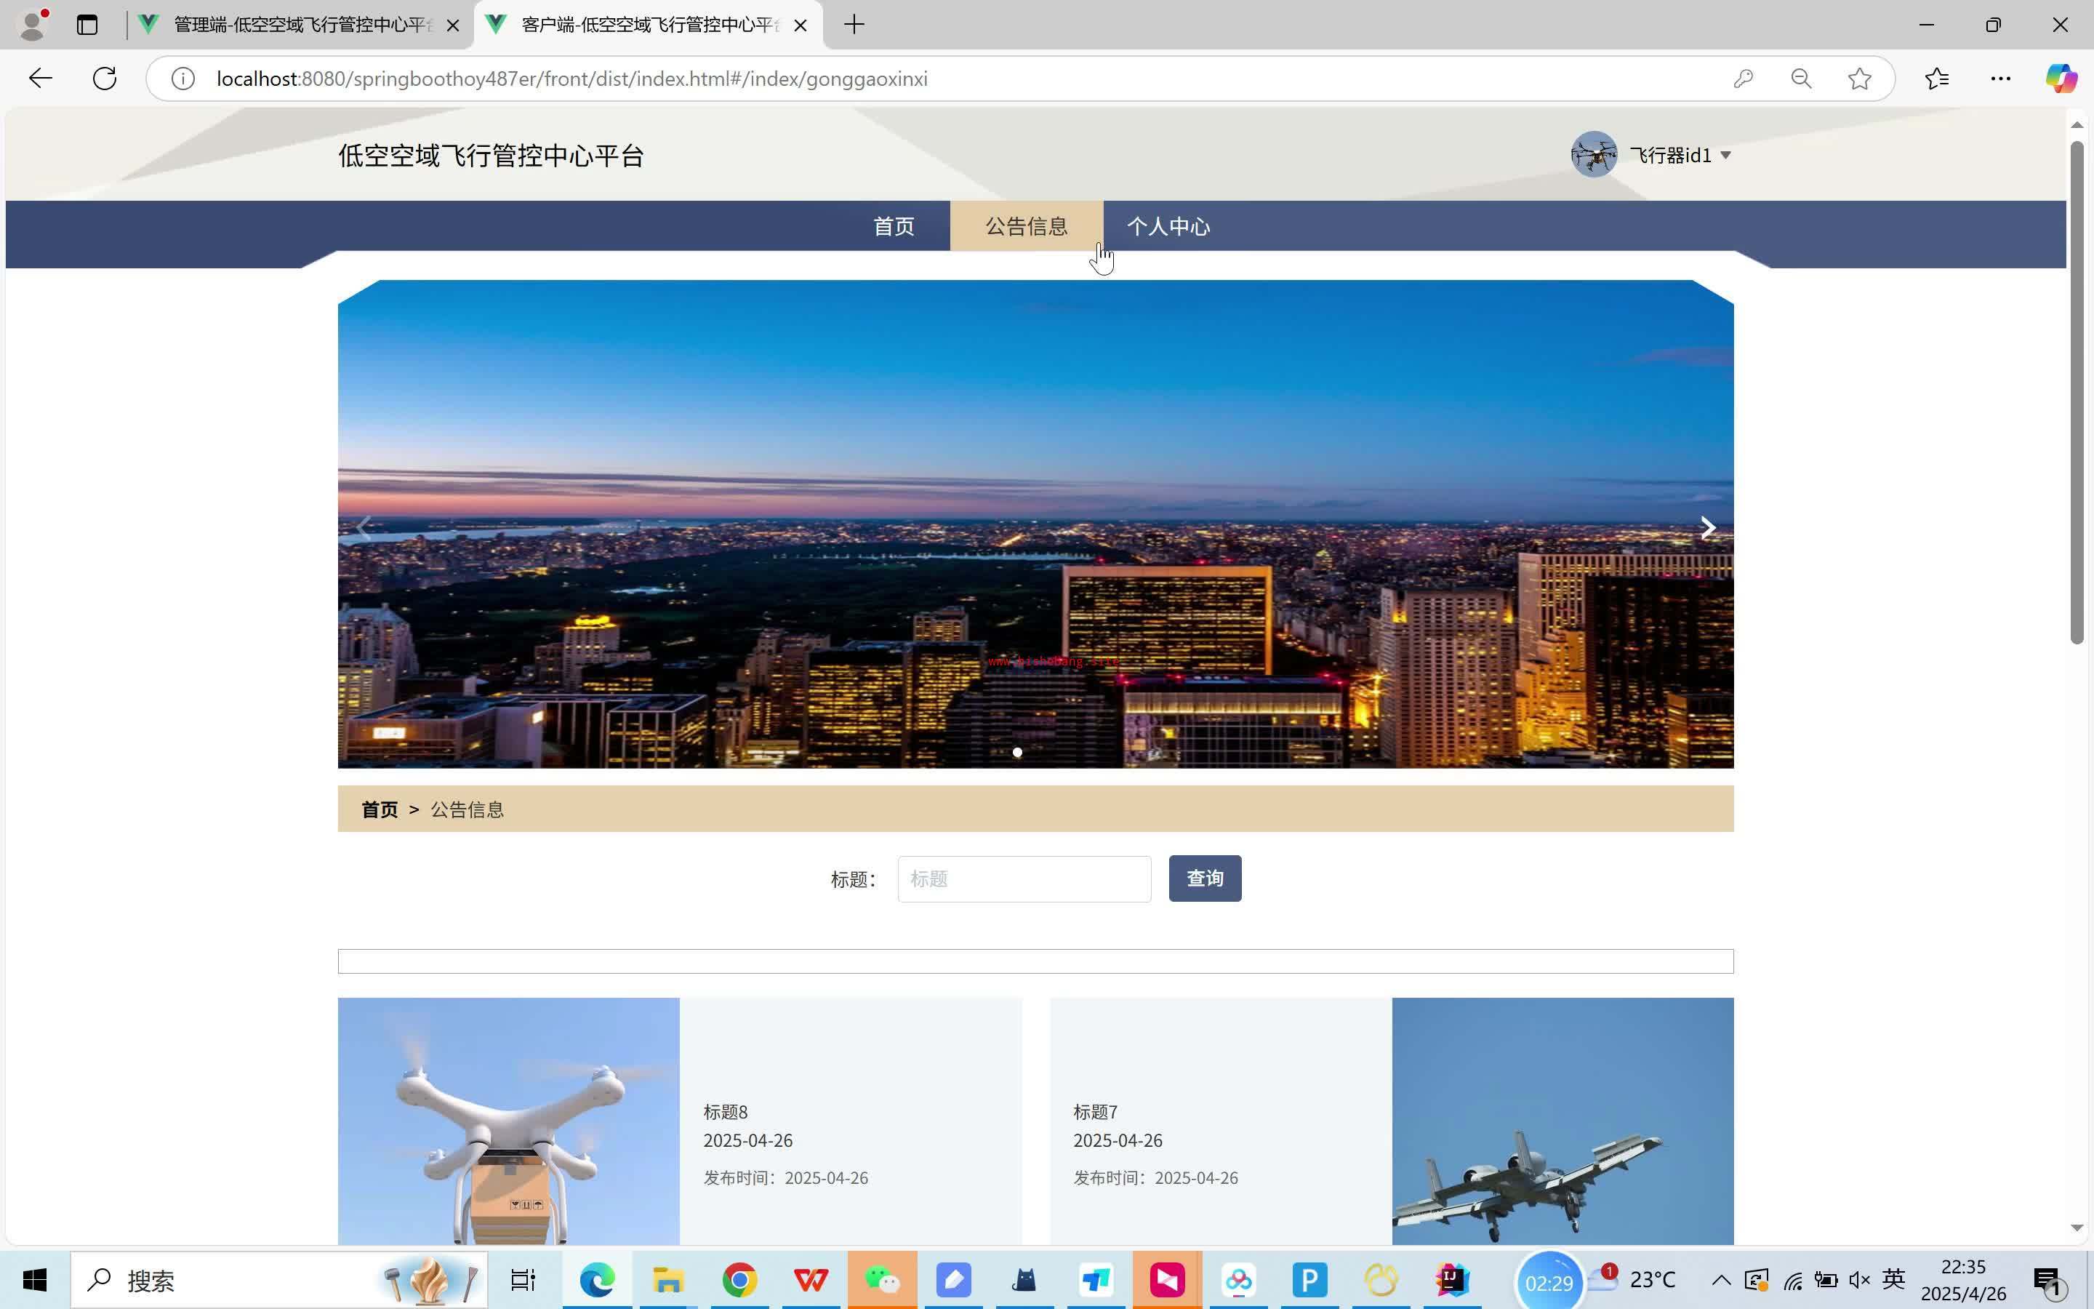This screenshot has width=2094, height=1309.
Task: Open the 标题8 drone announcement thumbnail
Action: tap(508, 1121)
